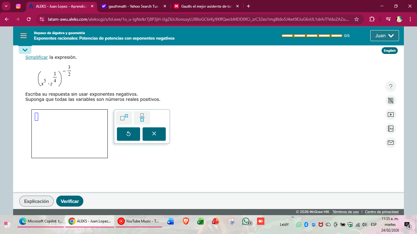This screenshot has height=234, width=417.
Task: Open the calculator tool icon
Action: click(x=390, y=101)
